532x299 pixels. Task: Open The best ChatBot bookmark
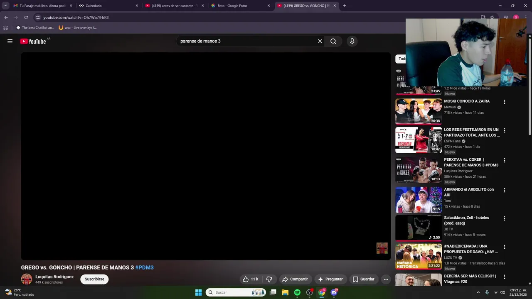click(x=35, y=28)
